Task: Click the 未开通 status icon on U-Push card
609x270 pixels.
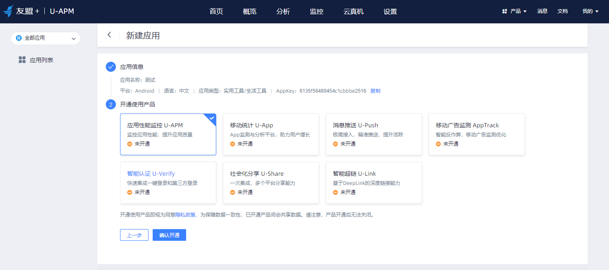Action: 335,144
